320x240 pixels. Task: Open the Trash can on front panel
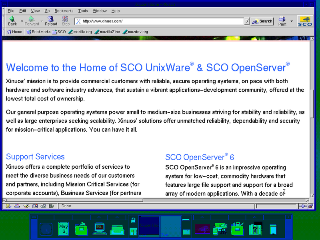click(x=273, y=229)
